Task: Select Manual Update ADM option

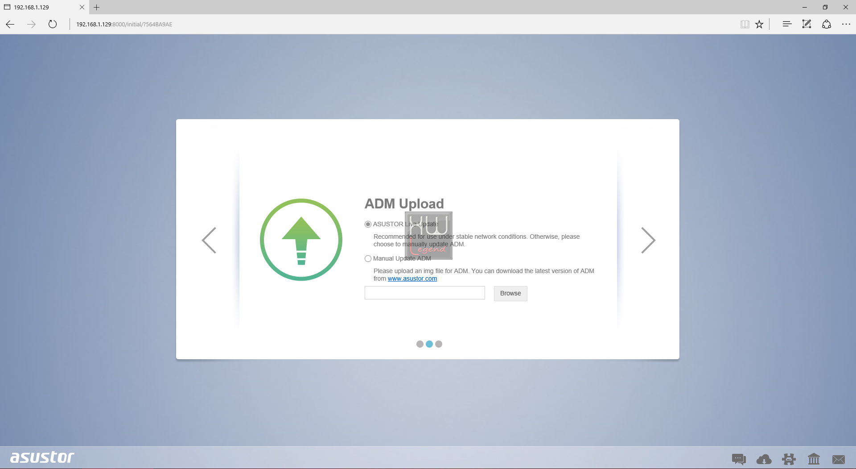Action: pyautogui.click(x=368, y=258)
